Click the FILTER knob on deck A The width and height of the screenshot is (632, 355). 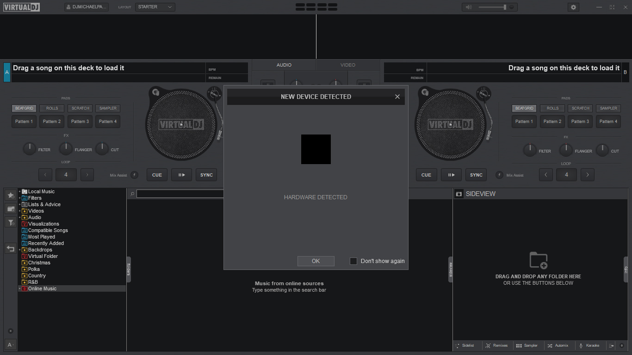point(30,149)
